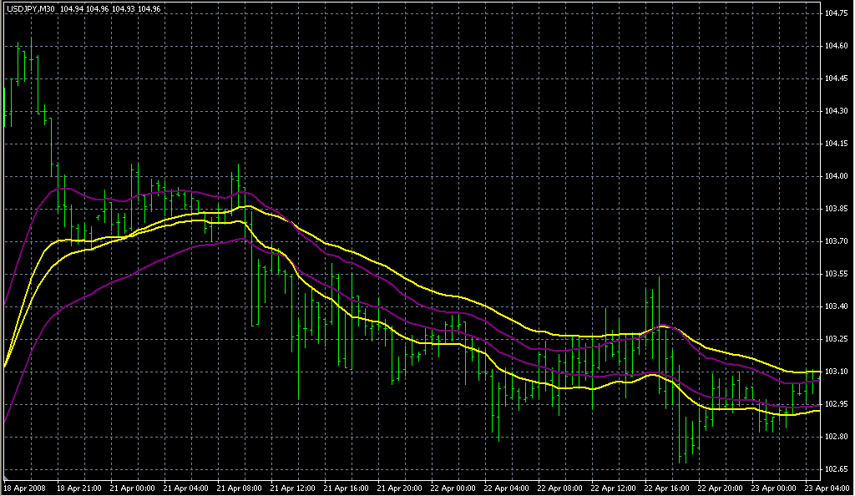Select the 103.10 price axis label
This screenshot has width=855, height=496.
click(836, 371)
